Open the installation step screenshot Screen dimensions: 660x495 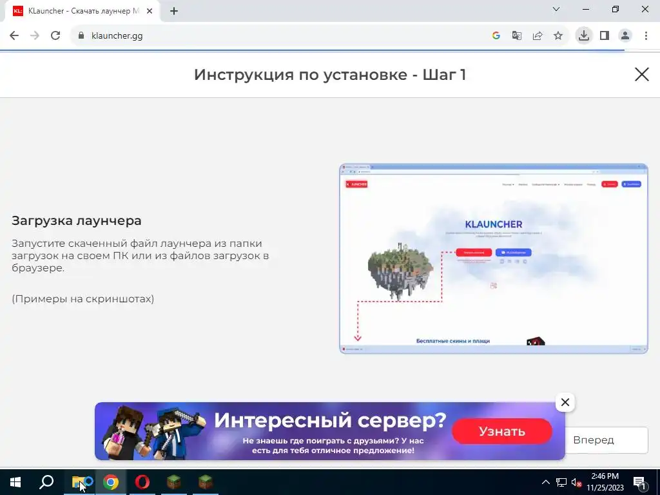tap(493, 258)
